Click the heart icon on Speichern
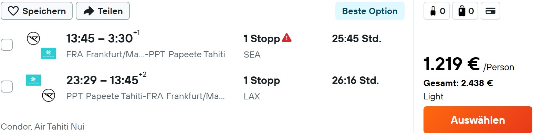533x133 pixels. (x=13, y=11)
